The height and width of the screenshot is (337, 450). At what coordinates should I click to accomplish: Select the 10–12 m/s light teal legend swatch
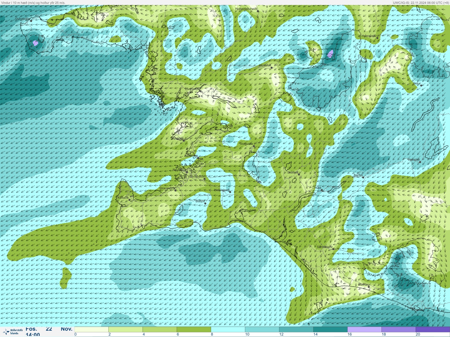[x=262, y=330]
